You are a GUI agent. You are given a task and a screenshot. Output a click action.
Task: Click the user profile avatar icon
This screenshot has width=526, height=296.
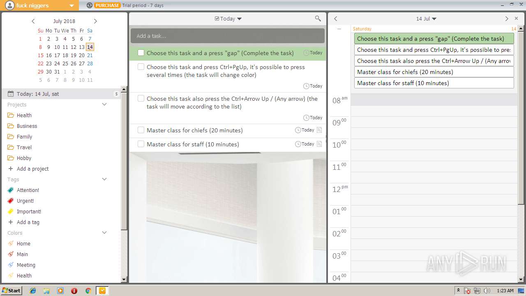pyautogui.click(x=9, y=5)
